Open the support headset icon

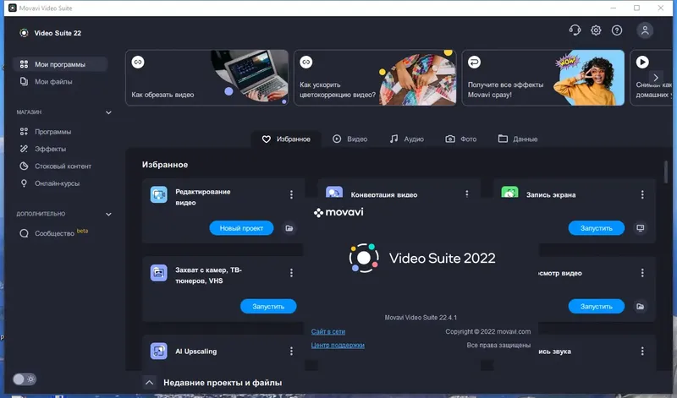click(575, 30)
